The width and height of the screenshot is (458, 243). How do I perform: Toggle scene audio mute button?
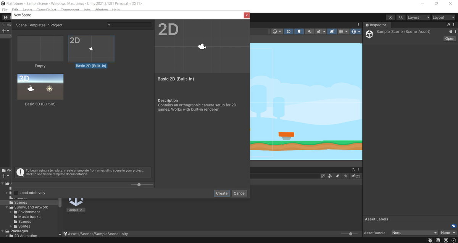[310, 32]
